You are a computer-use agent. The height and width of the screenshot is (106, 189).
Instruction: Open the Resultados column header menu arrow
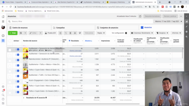coord(82,41)
